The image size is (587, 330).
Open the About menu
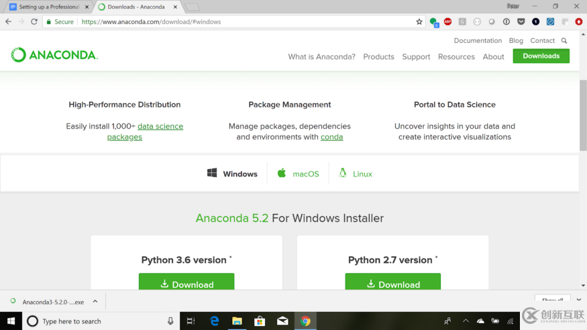point(493,57)
